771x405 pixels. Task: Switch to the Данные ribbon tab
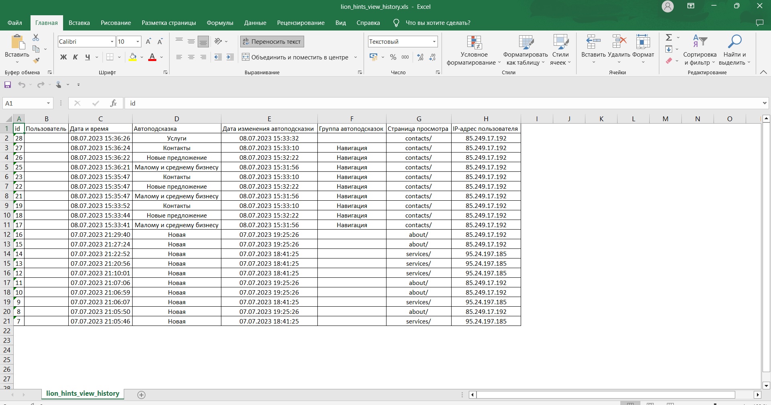coord(255,23)
